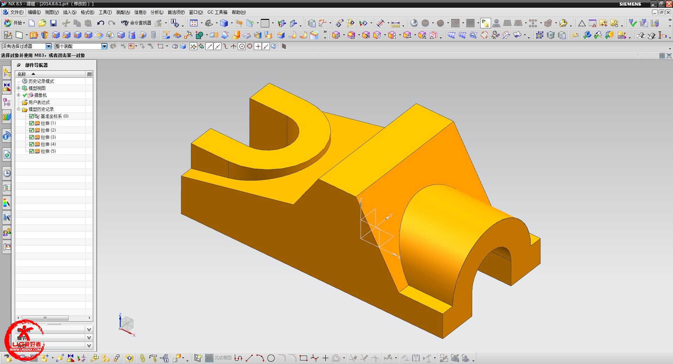
Task: Expand the 模型视图 tree node
Action: tap(19, 88)
